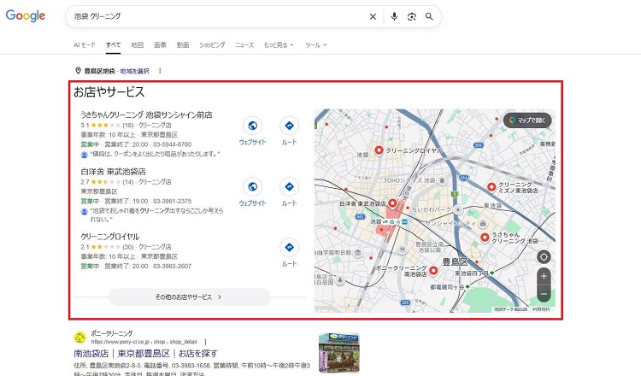641x376 pixels.
Task: Click the サンシャインシティ map marker
Action: click(x=483, y=224)
